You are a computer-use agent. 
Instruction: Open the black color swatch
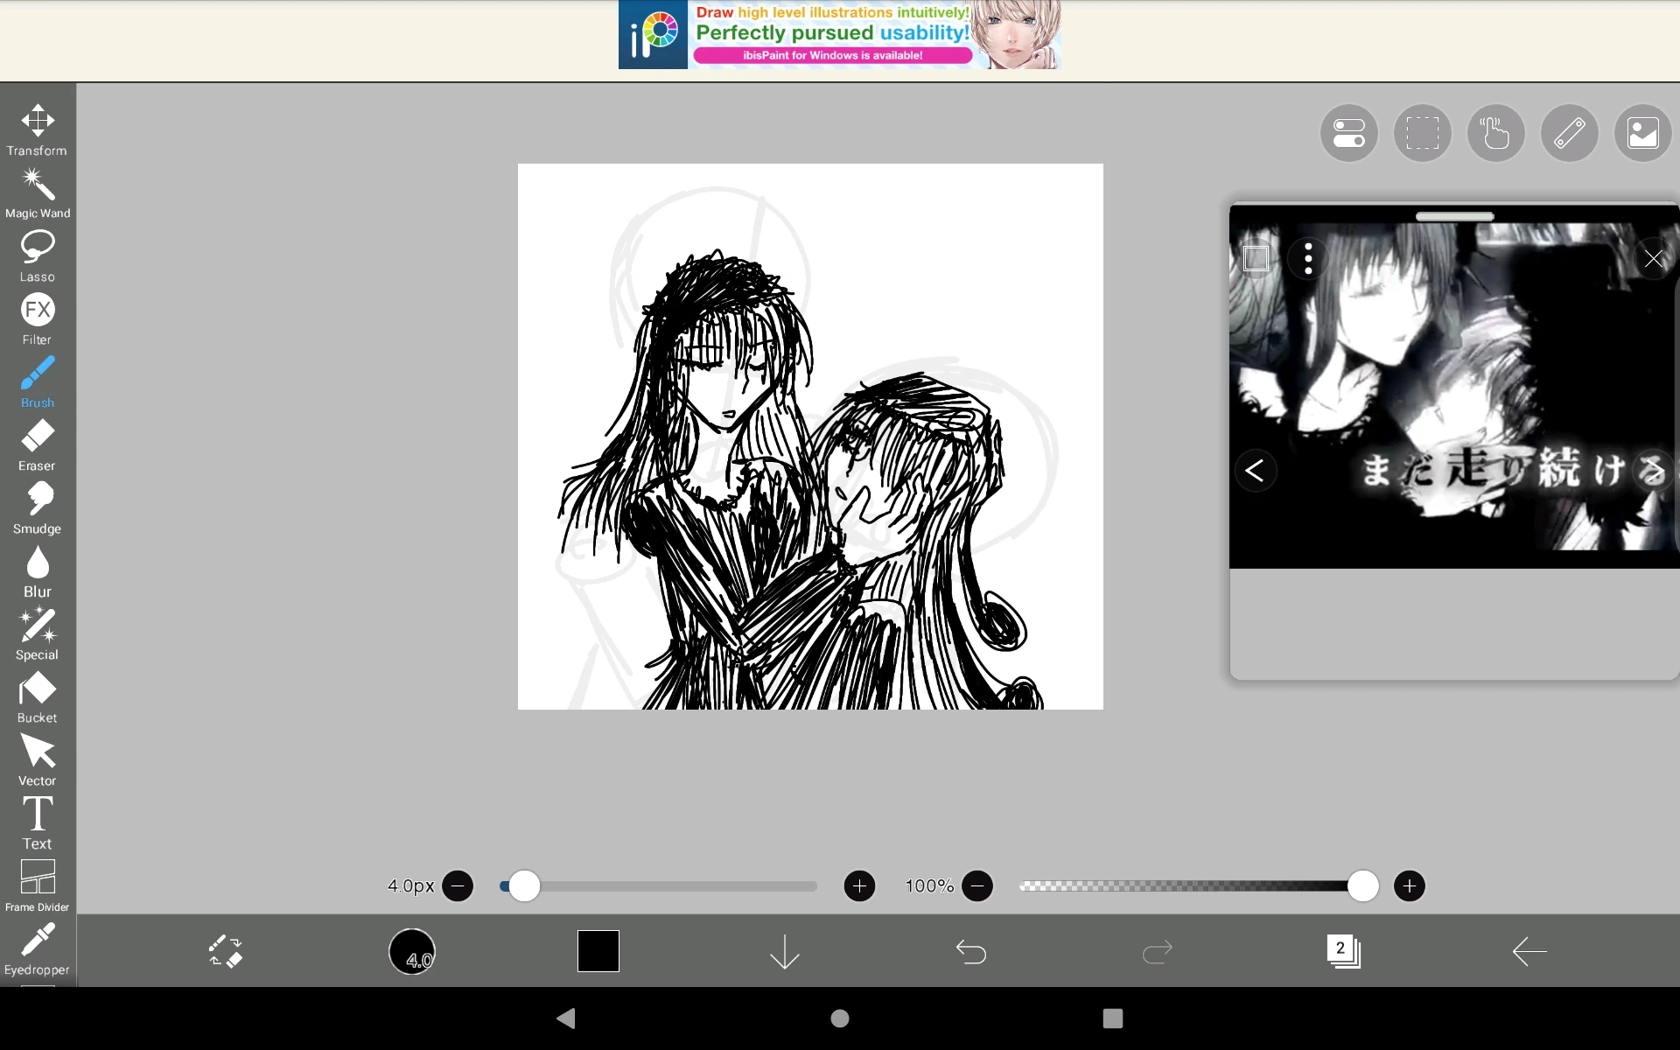click(598, 952)
